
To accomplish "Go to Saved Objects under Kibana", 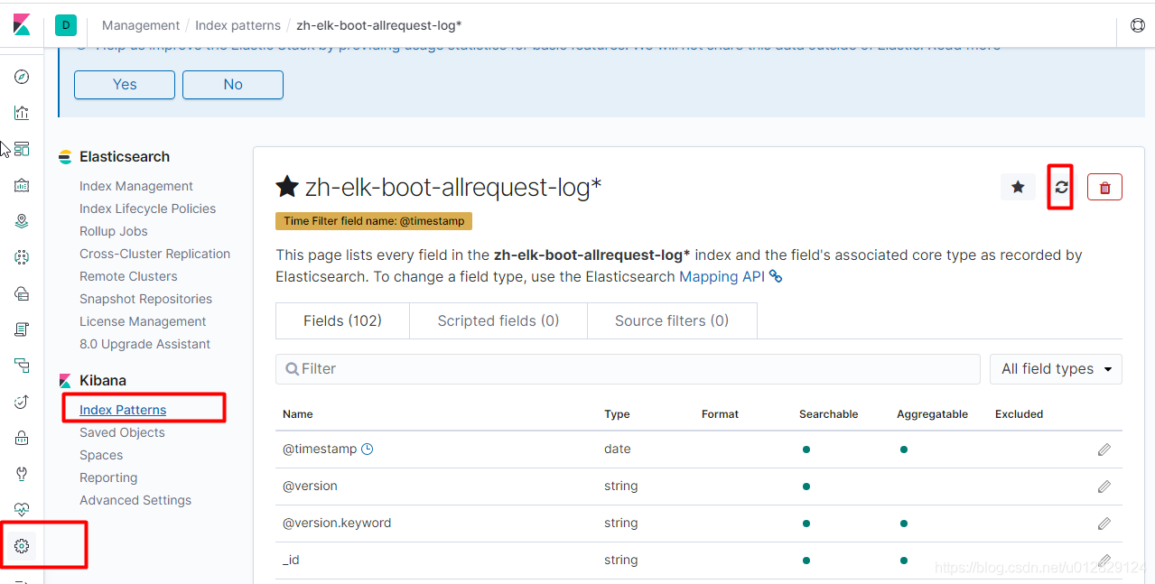I will 122,432.
